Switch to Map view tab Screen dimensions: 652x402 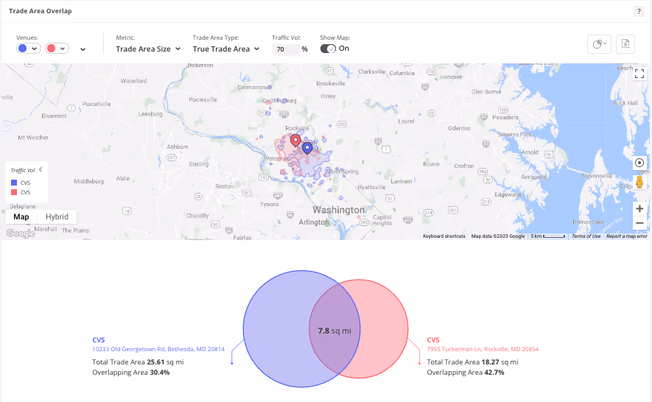tap(21, 216)
